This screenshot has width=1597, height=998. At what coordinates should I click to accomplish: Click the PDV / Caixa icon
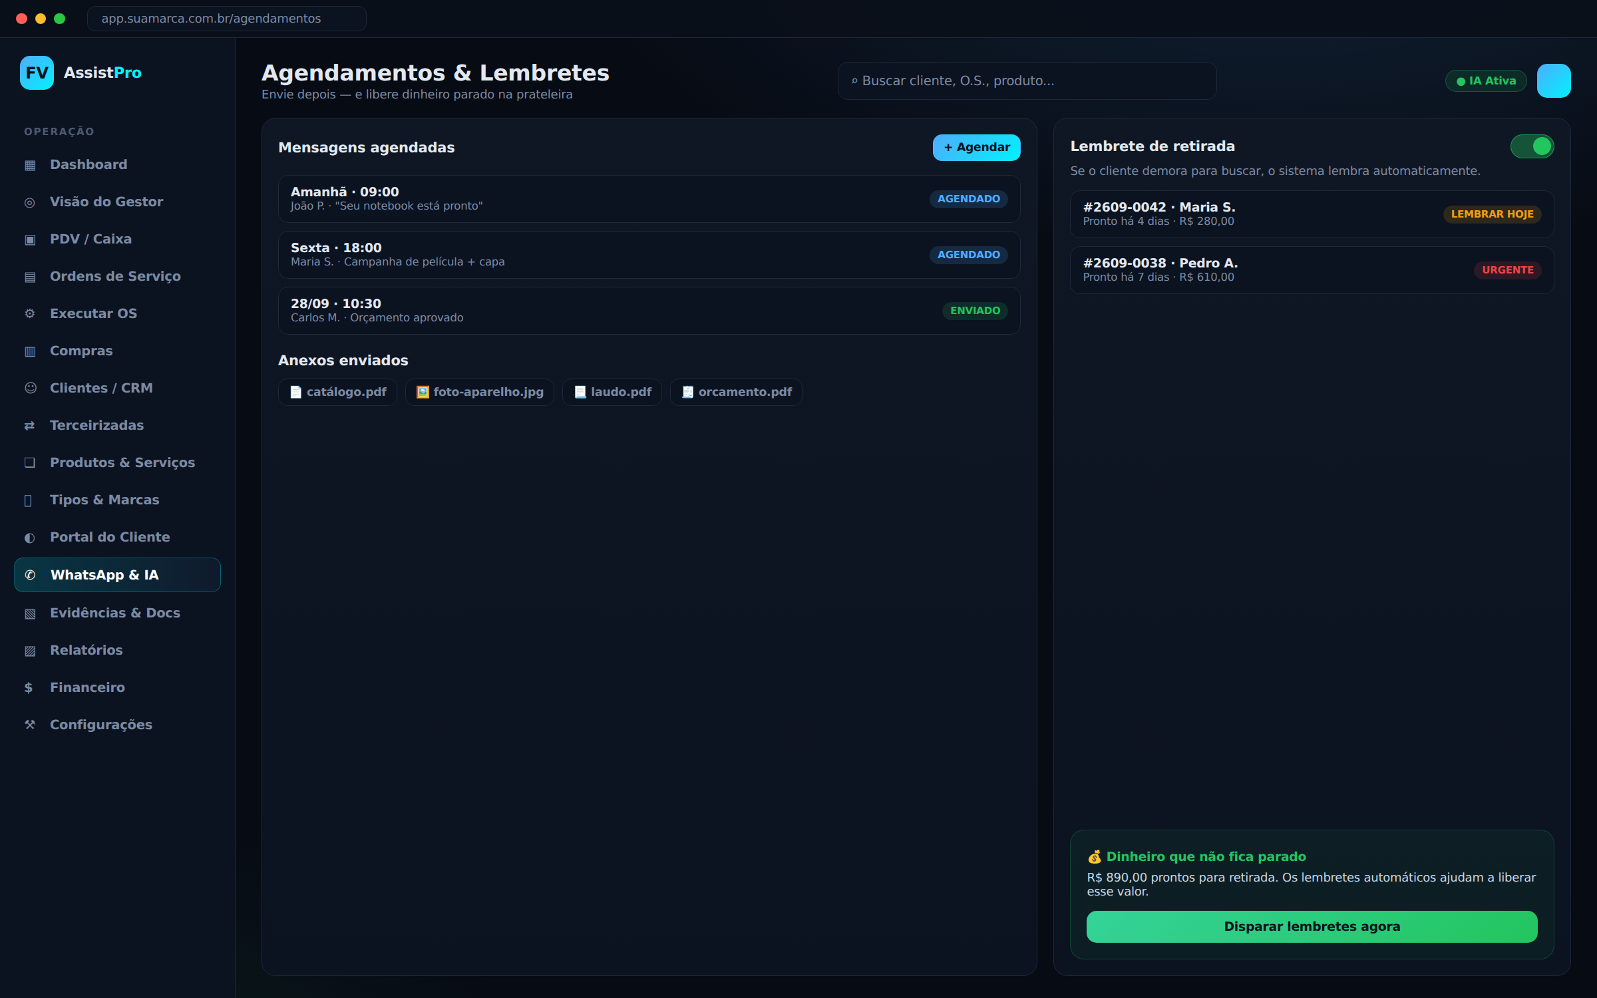(30, 240)
